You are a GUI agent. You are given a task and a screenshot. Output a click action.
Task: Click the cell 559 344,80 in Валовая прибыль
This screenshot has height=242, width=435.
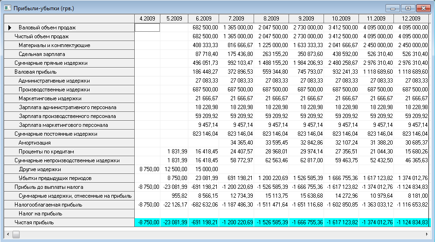271,72
